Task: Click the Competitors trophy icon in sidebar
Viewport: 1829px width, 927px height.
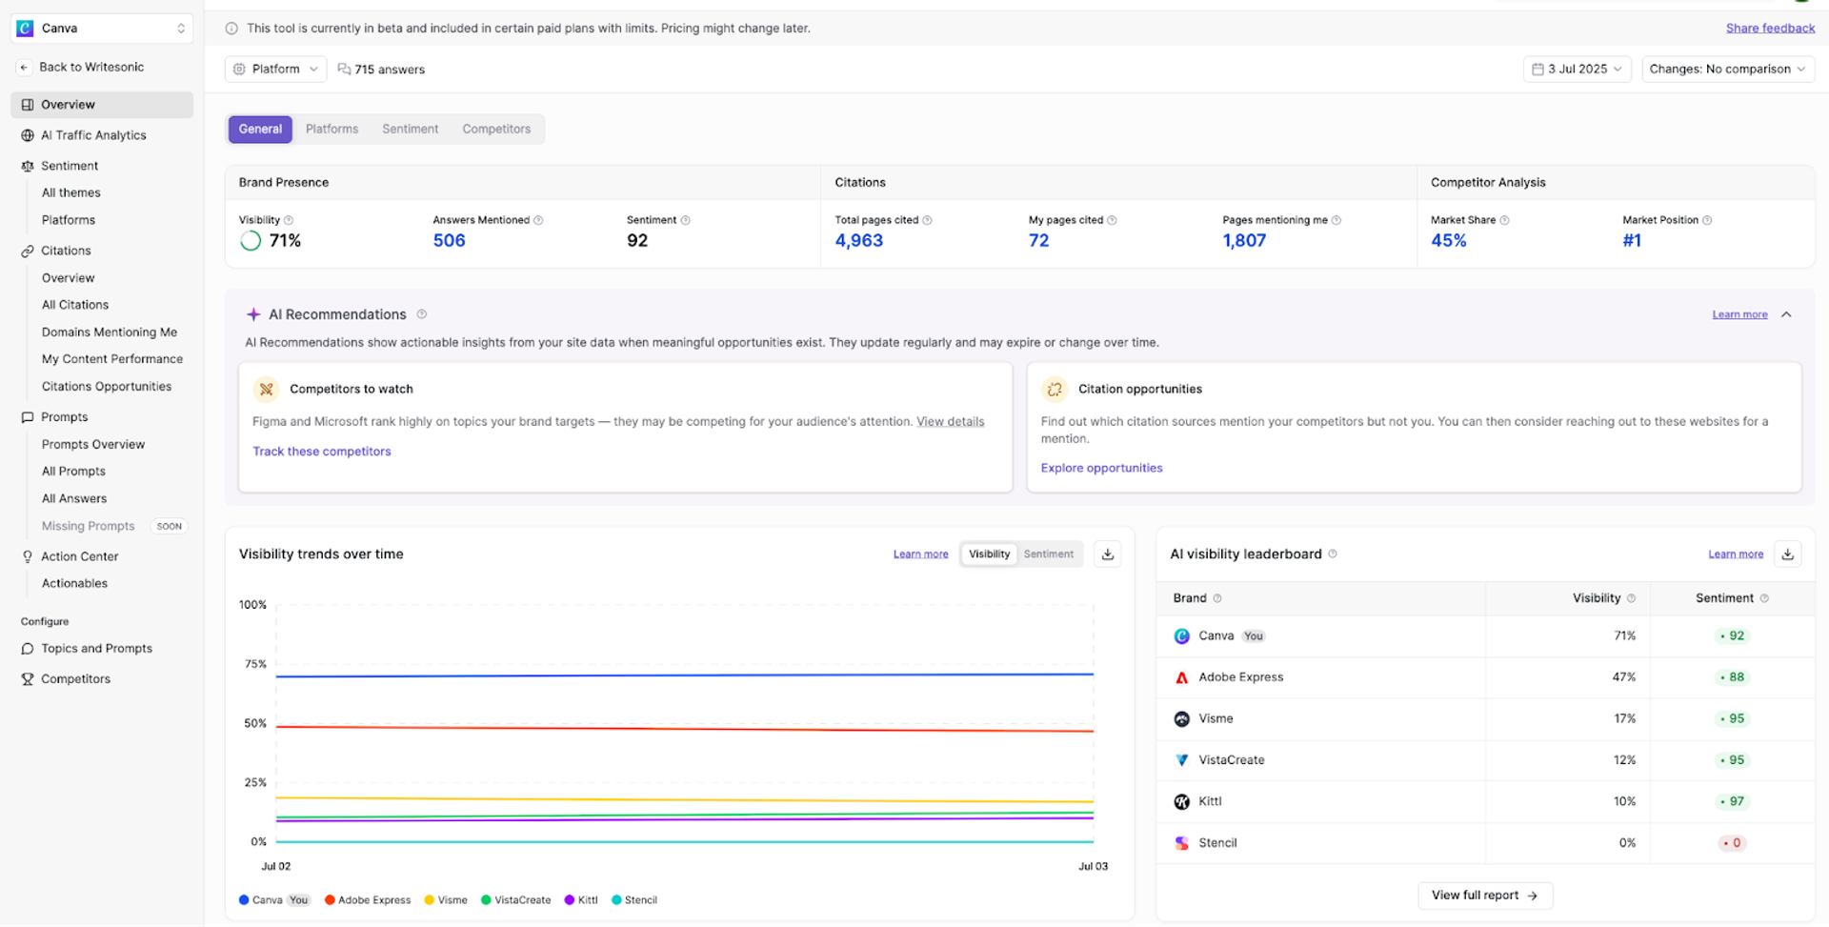Action: click(x=28, y=679)
